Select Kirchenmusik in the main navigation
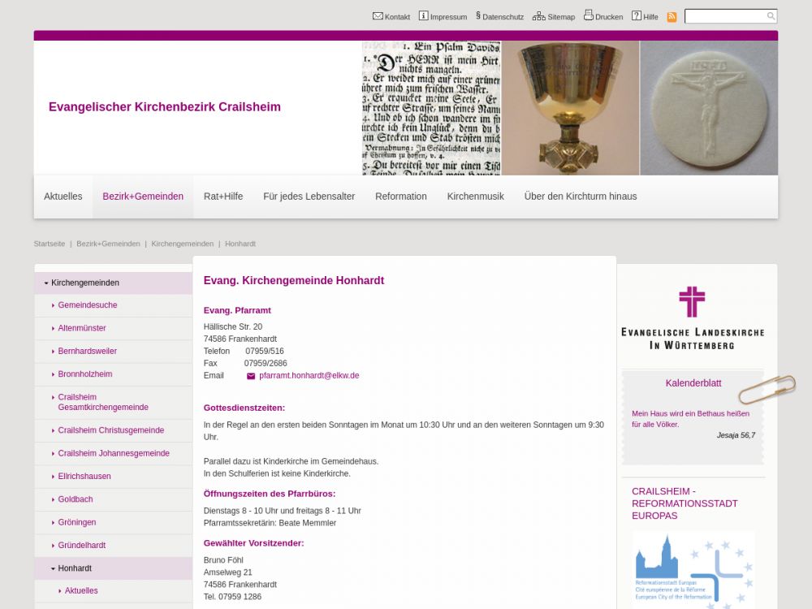This screenshot has height=609, width=812. tap(475, 197)
